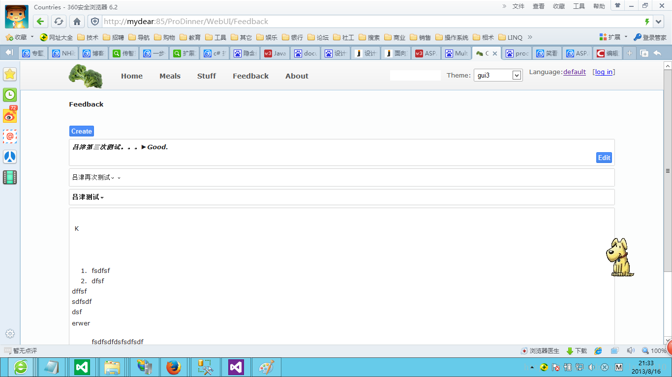Toggle the status bar mute speaker icon

point(631,351)
